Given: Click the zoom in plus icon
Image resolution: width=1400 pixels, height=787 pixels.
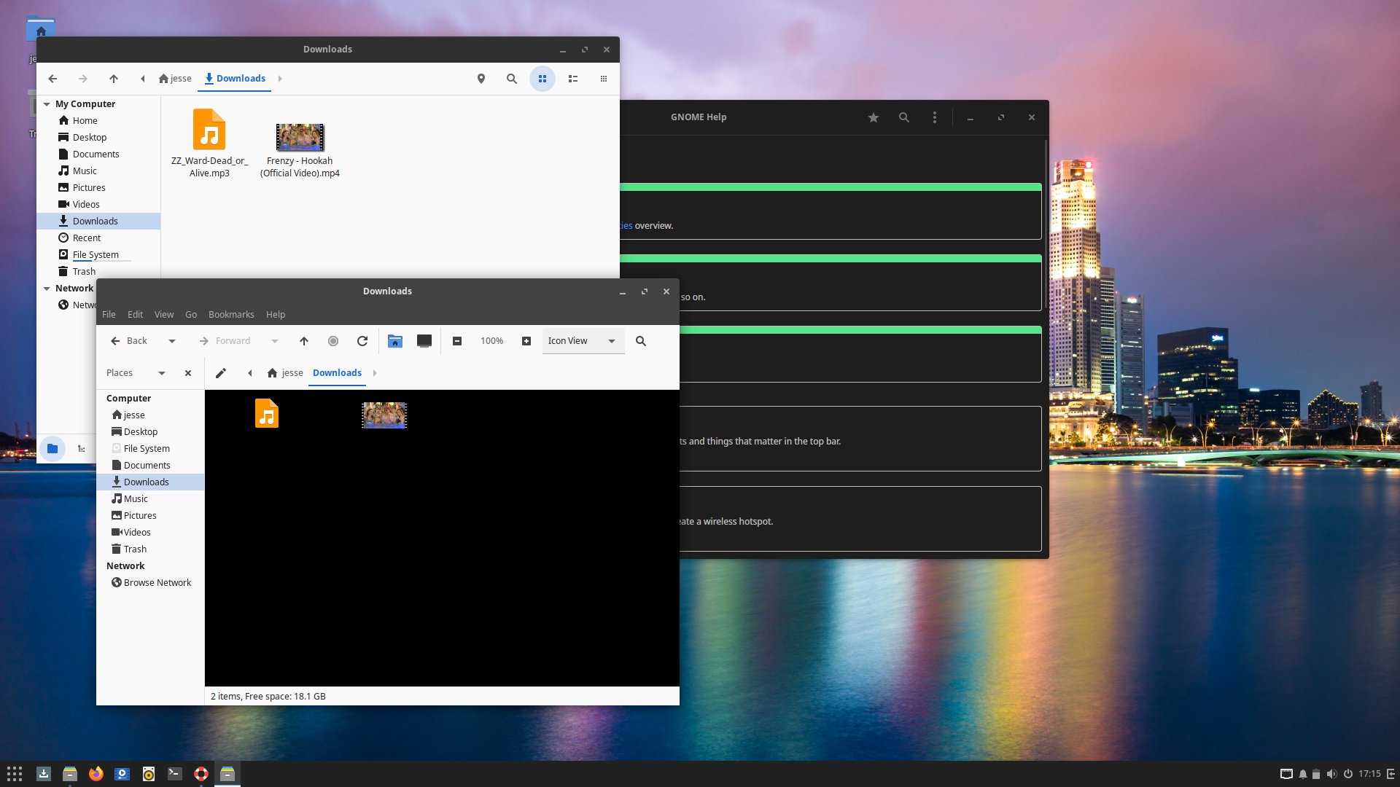Looking at the screenshot, I should click(x=526, y=341).
